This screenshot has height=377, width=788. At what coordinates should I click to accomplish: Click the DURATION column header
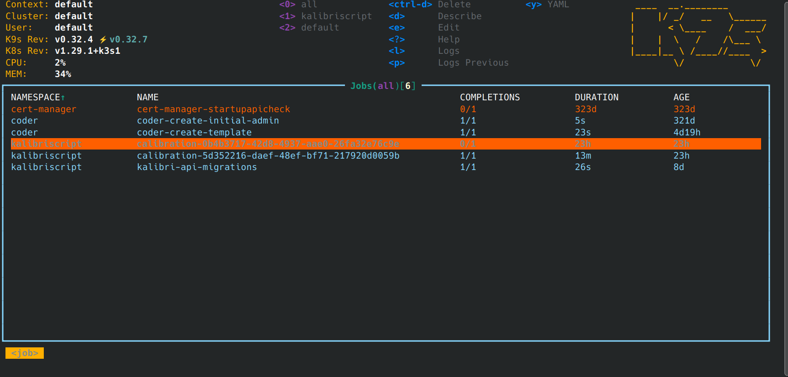click(x=597, y=98)
